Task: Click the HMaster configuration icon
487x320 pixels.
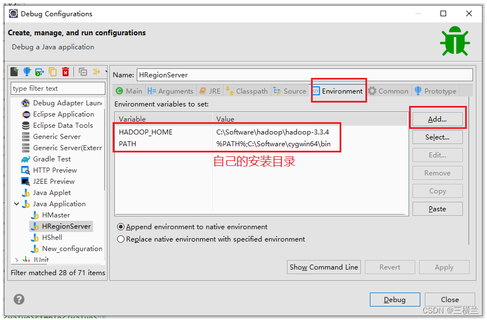Action: click(x=35, y=215)
